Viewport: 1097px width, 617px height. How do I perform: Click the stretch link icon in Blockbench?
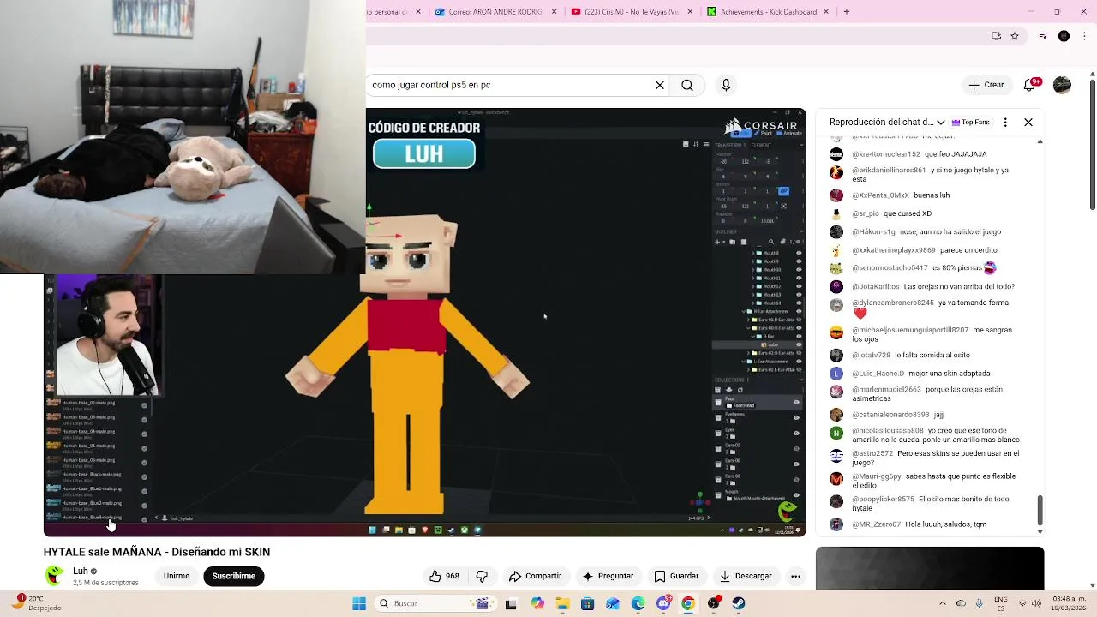point(783,191)
